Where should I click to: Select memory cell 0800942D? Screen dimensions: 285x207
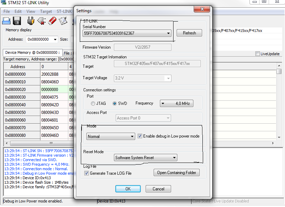tap(54, 105)
